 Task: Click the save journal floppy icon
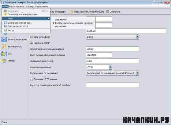point(5,23)
